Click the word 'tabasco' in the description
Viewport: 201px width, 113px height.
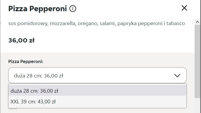(176, 24)
